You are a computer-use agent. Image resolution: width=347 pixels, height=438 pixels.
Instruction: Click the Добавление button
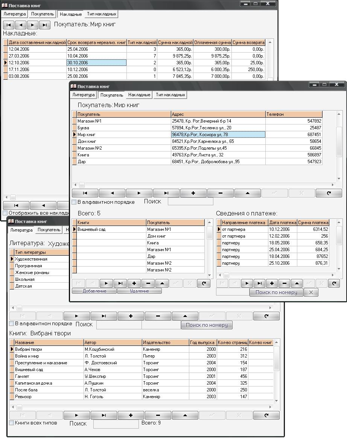point(94,291)
